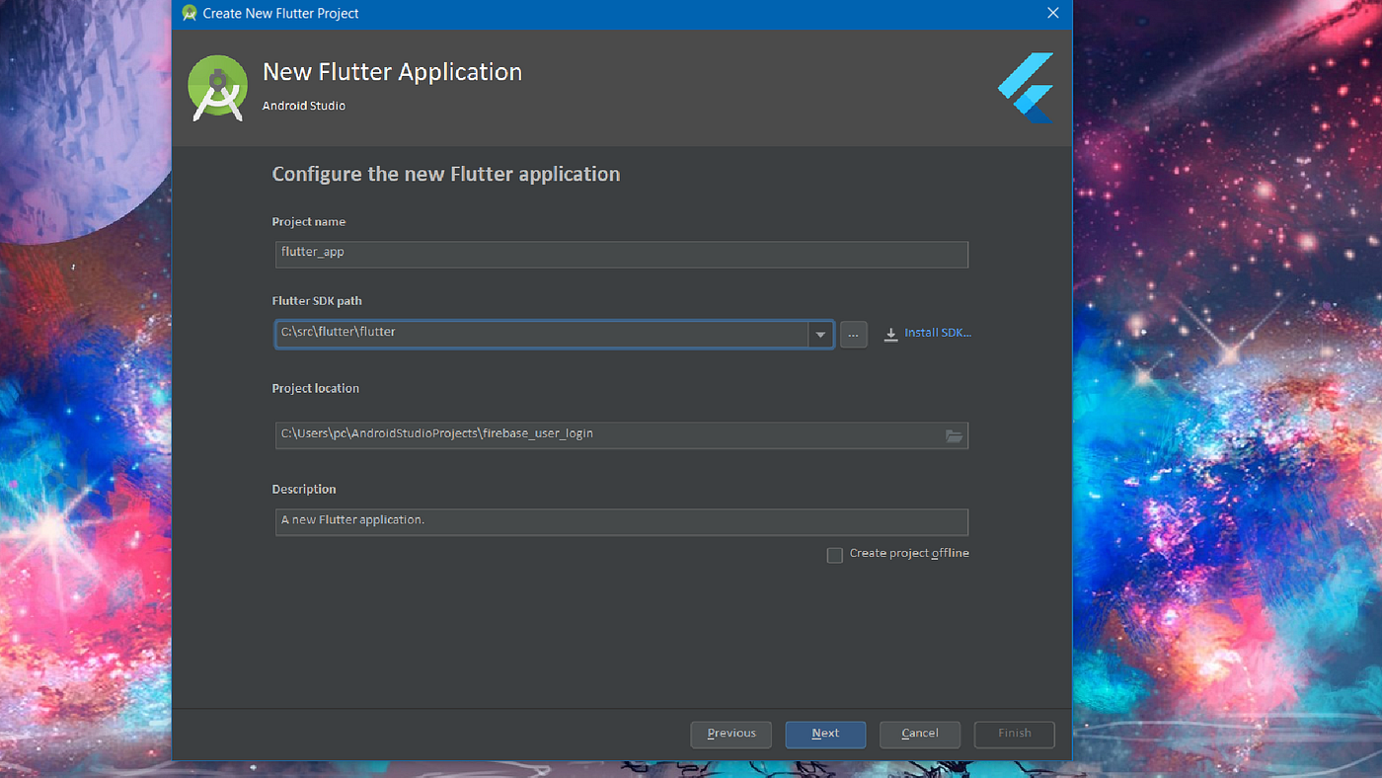Click the Previous button

730,734
